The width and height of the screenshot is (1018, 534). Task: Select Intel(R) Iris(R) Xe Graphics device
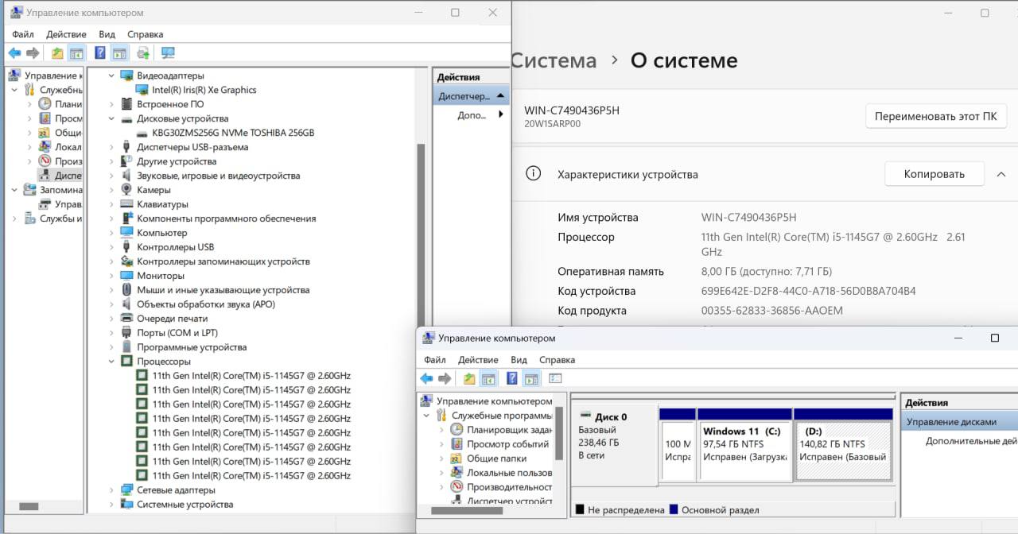[x=204, y=90]
